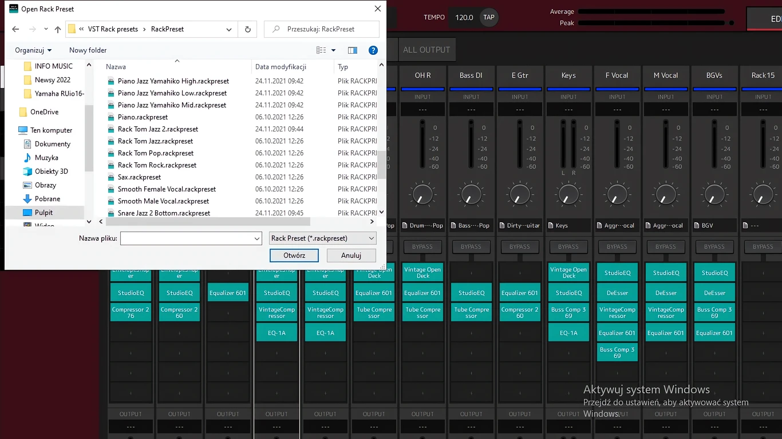
Task: Open preset icon on F Vocal rack
Action: point(599,226)
